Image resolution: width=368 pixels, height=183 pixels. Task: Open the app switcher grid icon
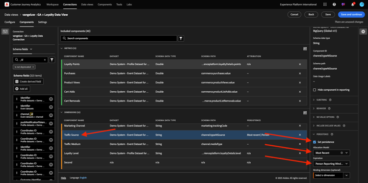tap(325, 4)
